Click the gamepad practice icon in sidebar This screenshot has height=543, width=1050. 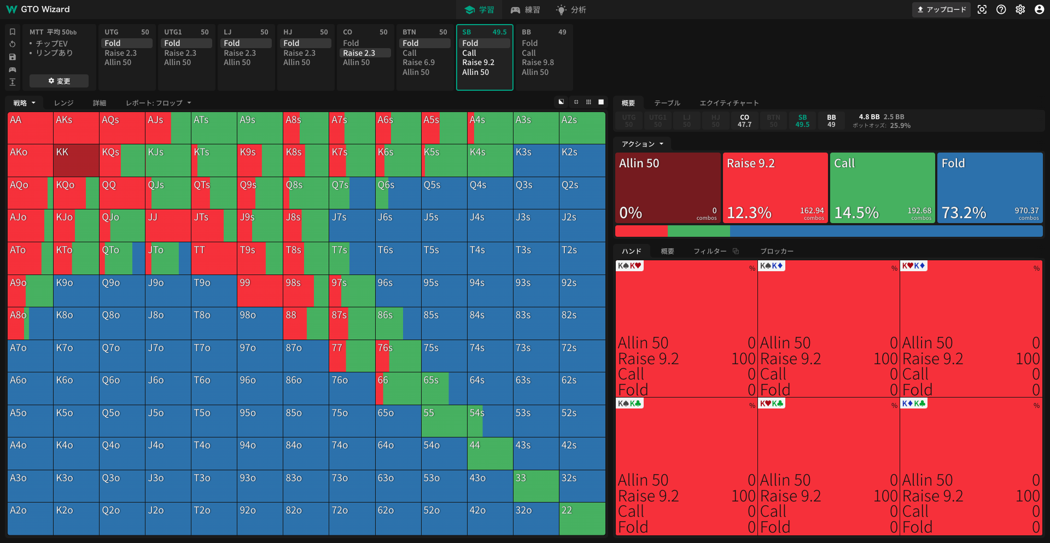[13, 69]
